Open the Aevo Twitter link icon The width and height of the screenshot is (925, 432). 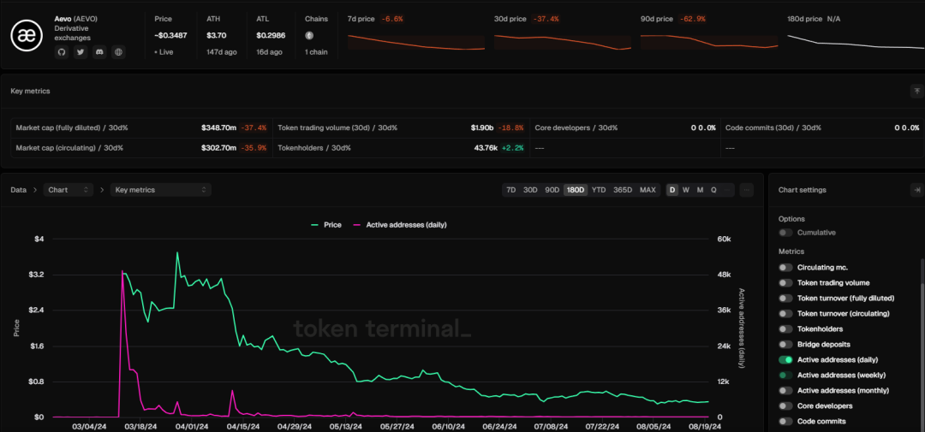tap(81, 52)
